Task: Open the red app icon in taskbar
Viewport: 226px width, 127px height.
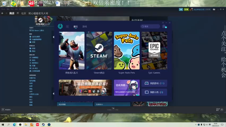Action: (38, 125)
